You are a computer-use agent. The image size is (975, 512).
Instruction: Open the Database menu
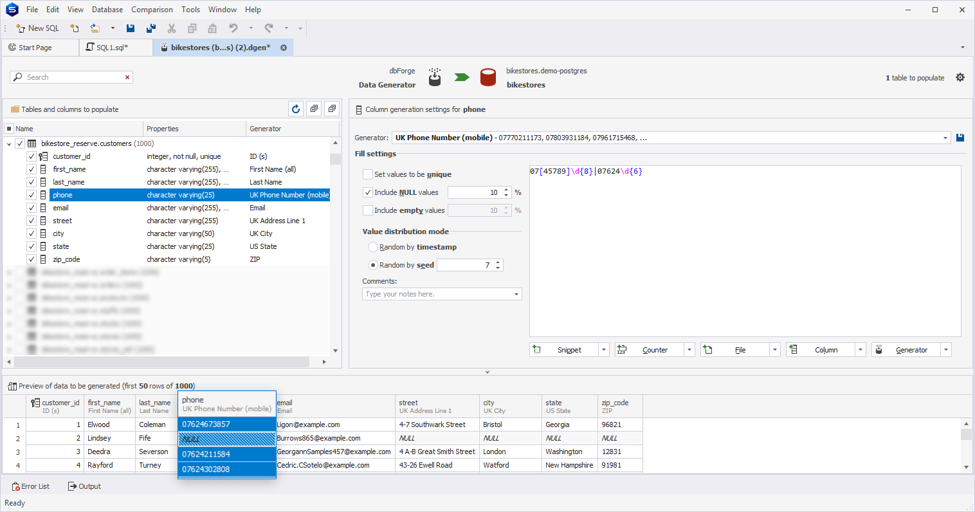[x=107, y=10]
